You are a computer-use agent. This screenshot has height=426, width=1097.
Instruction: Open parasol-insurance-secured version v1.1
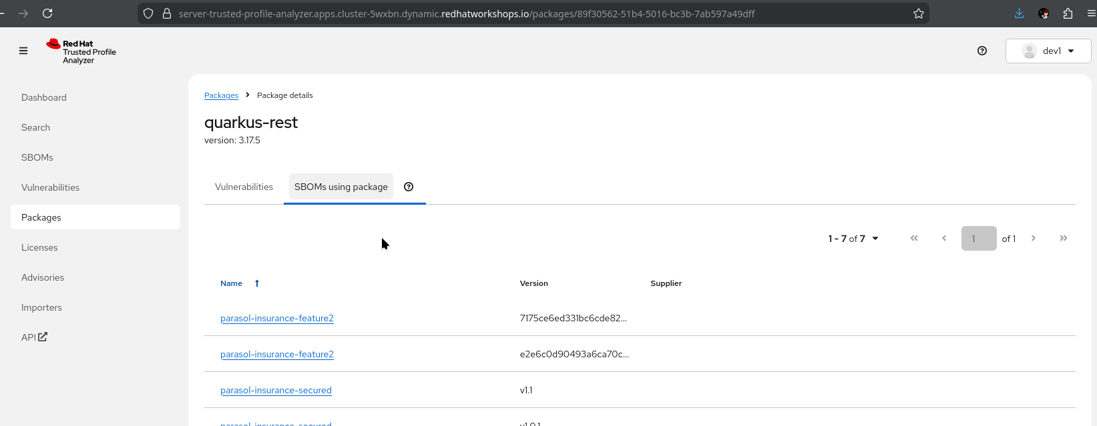(276, 390)
